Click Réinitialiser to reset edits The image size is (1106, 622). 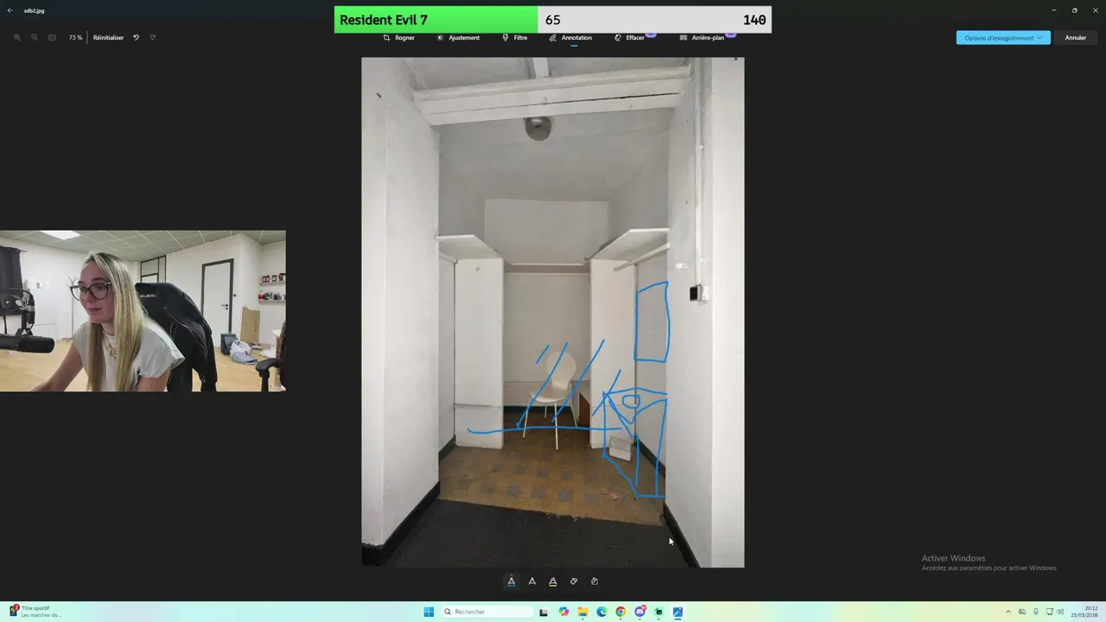(x=108, y=38)
